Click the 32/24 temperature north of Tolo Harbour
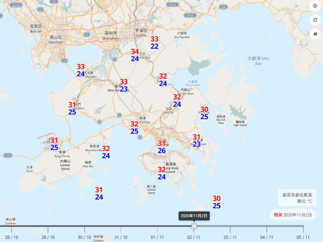Image resolution: width=323 pixels, height=242 pixels. click(x=163, y=80)
